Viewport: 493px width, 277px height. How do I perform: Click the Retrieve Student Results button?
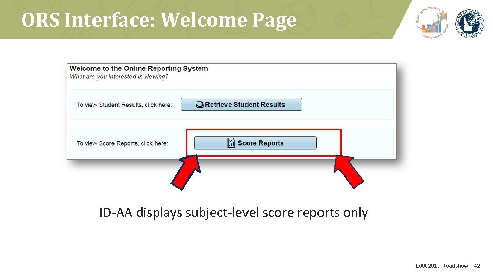pyautogui.click(x=241, y=104)
